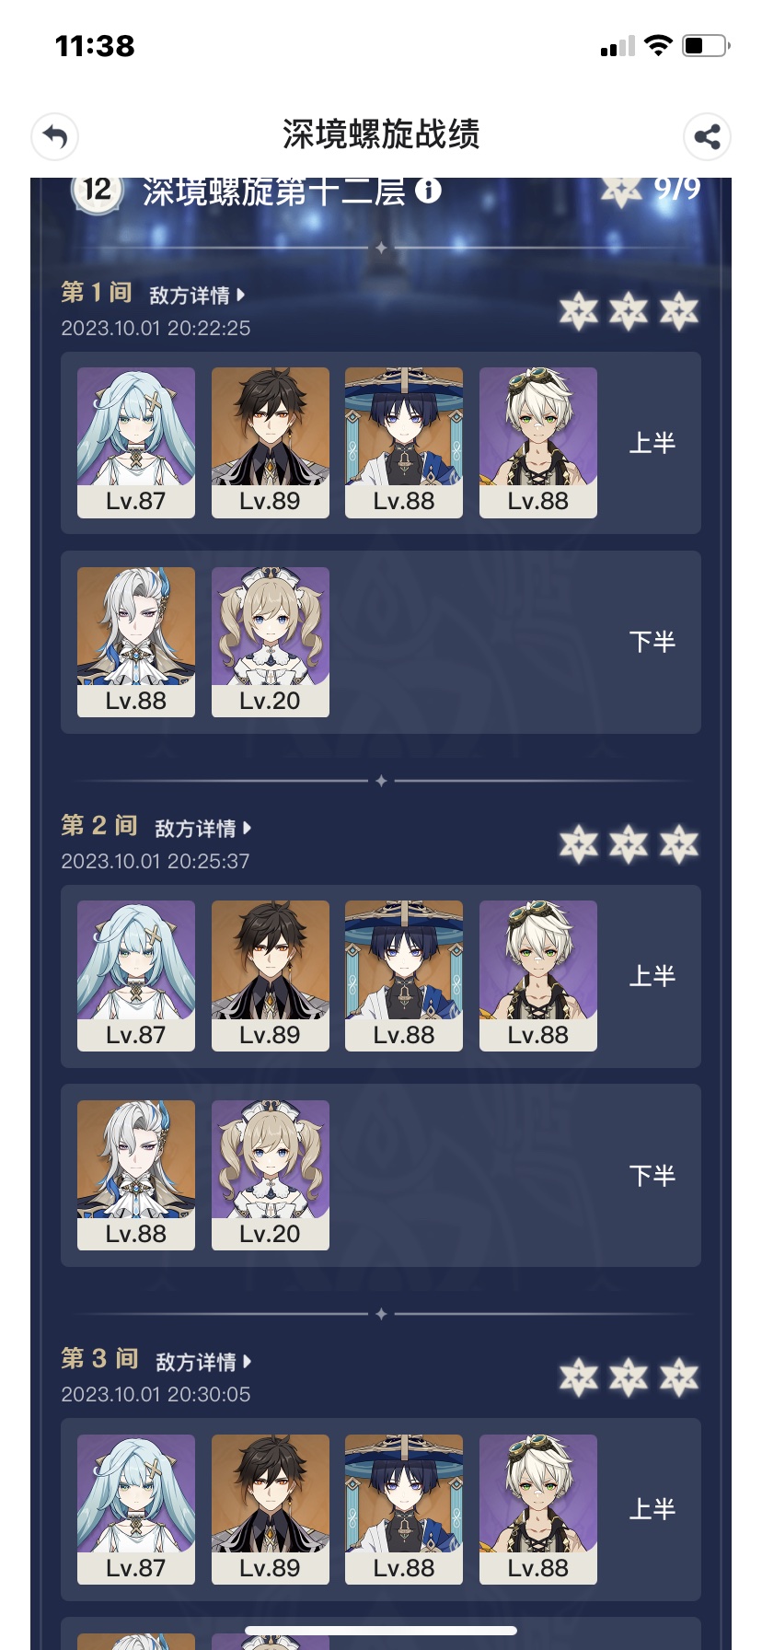The width and height of the screenshot is (762, 1650).
Task: Select Lv.20 character in chamber 1 second half
Action: click(x=271, y=642)
